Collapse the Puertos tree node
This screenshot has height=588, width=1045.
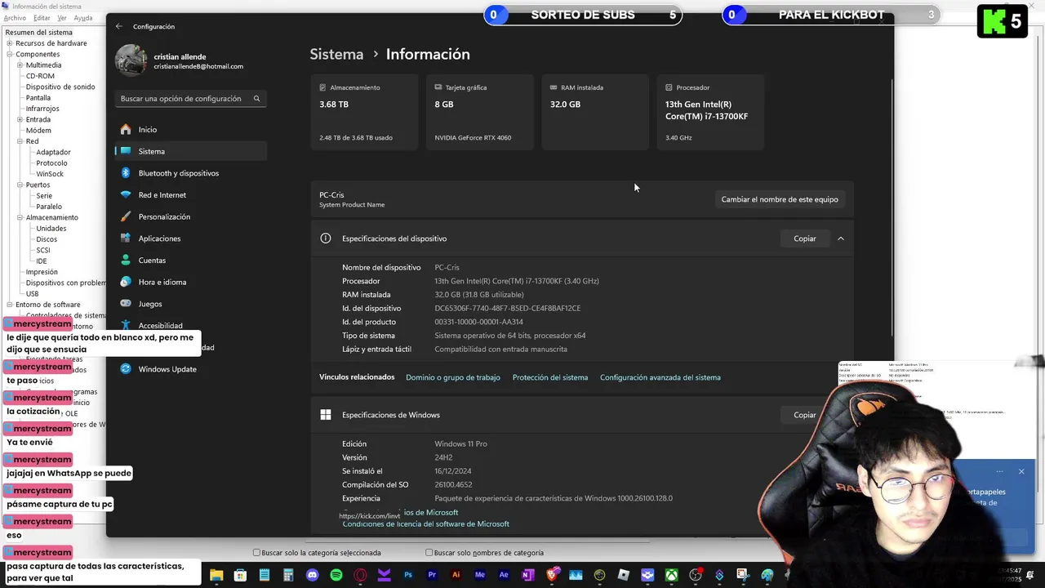[20, 185]
